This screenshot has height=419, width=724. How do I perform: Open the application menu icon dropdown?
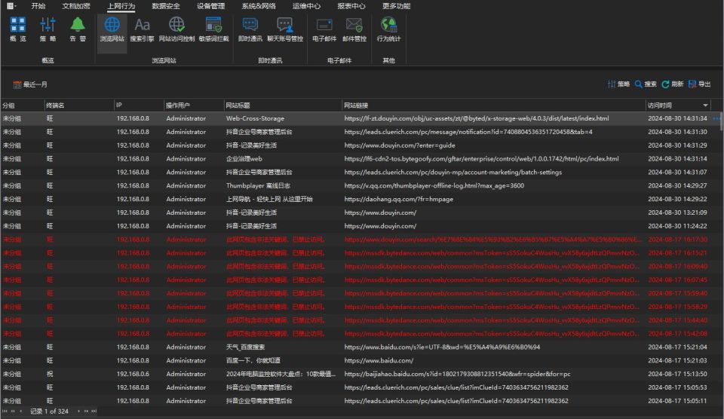point(11,6)
